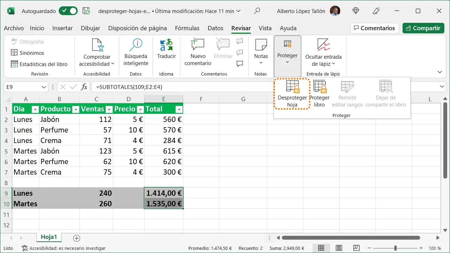Open the Producto column filter dropdown

tap(76, 109)
